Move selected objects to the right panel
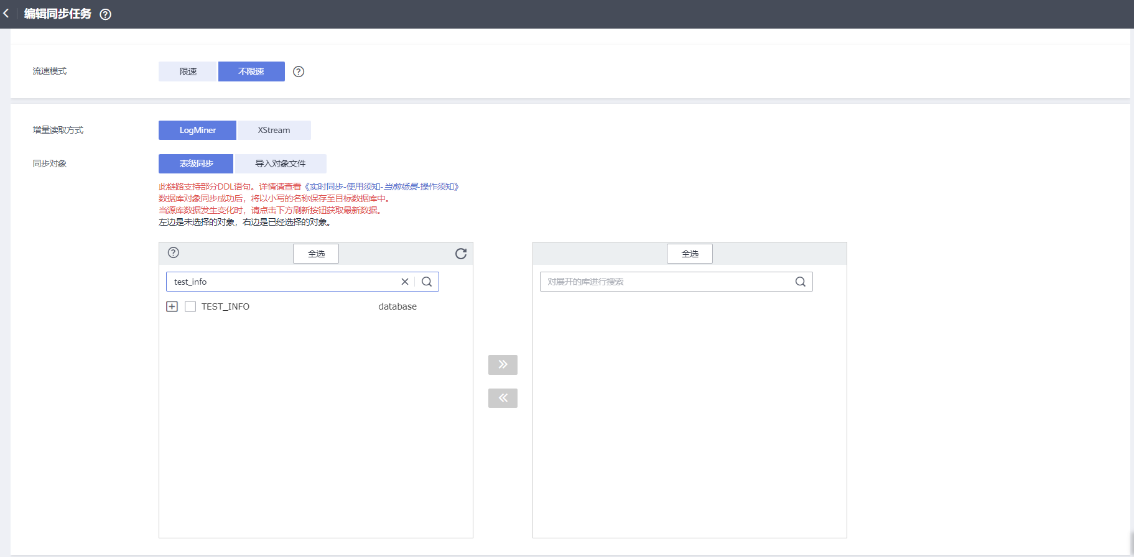The height and width of the screenshot is (557, 1134). (503, 364)
